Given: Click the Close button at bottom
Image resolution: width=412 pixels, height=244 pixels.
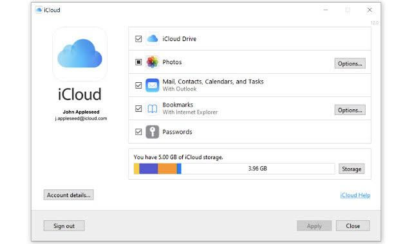Looking at the screenshot, I should [x=353, y=225].
